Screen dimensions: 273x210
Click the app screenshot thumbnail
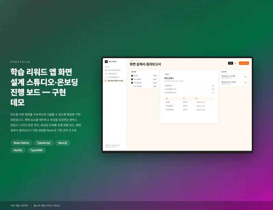pos(177,105)
